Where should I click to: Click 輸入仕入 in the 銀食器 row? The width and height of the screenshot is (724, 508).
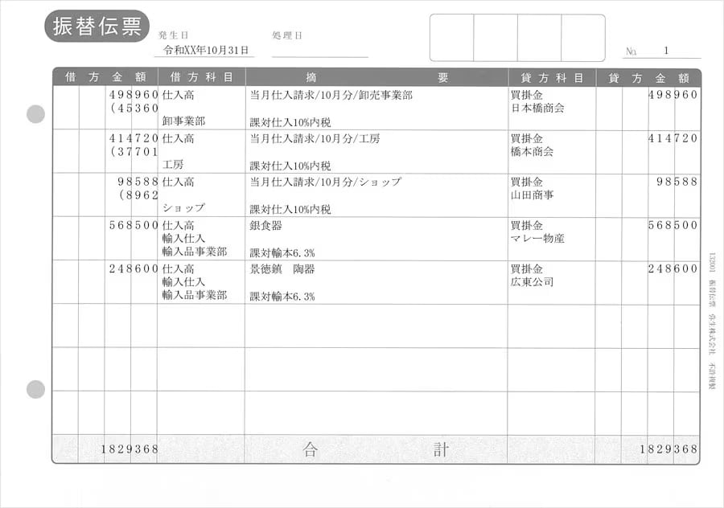point(183,238)
